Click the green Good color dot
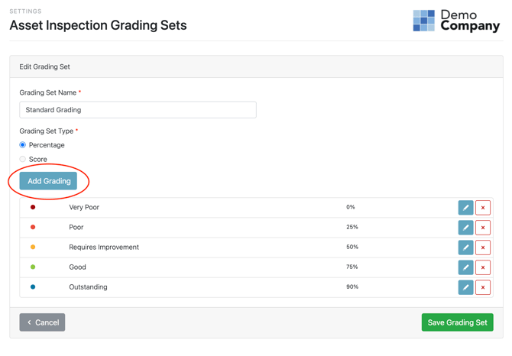 tap(33, 267)
